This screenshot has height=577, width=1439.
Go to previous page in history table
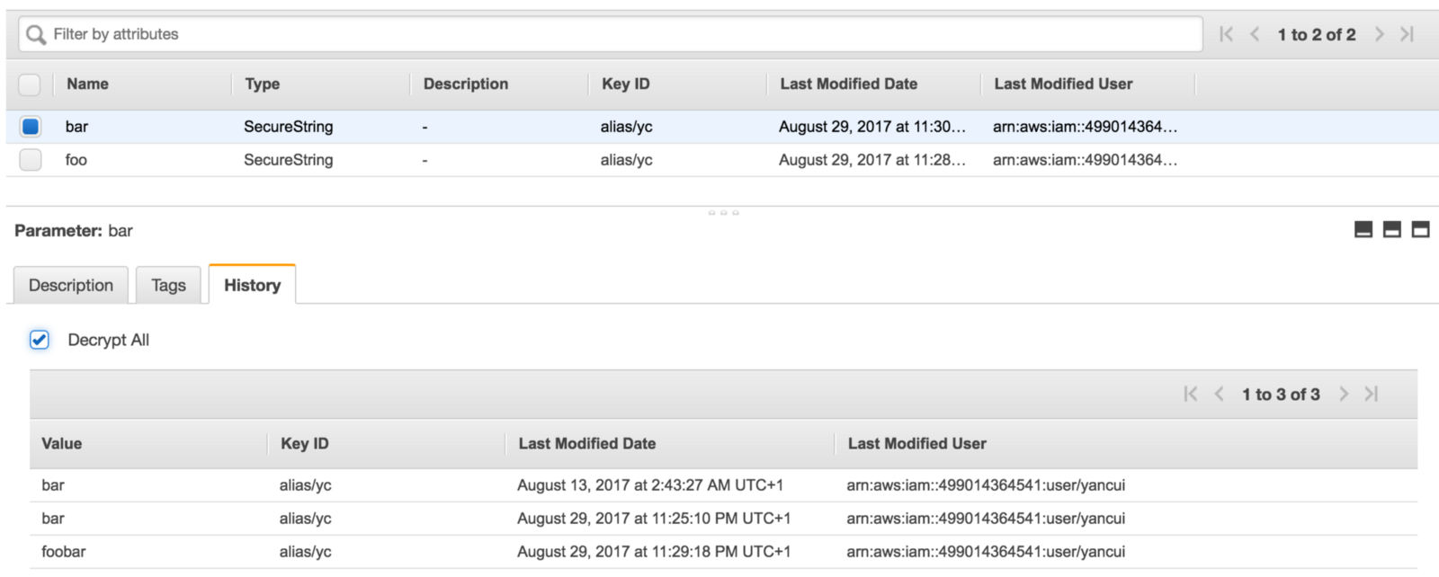point(1219,394)
